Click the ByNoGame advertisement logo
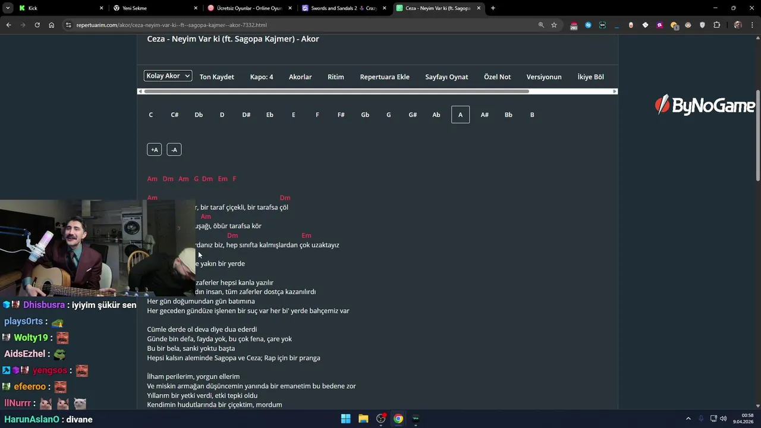 point(705,106)
